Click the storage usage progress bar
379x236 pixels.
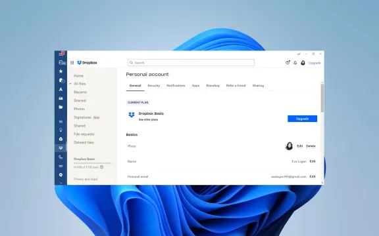tap(92, 163)
